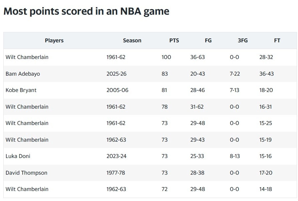298x201 pixels.
Task: Click the Bam Adebayo player name
Action: [x=23, y=74]
